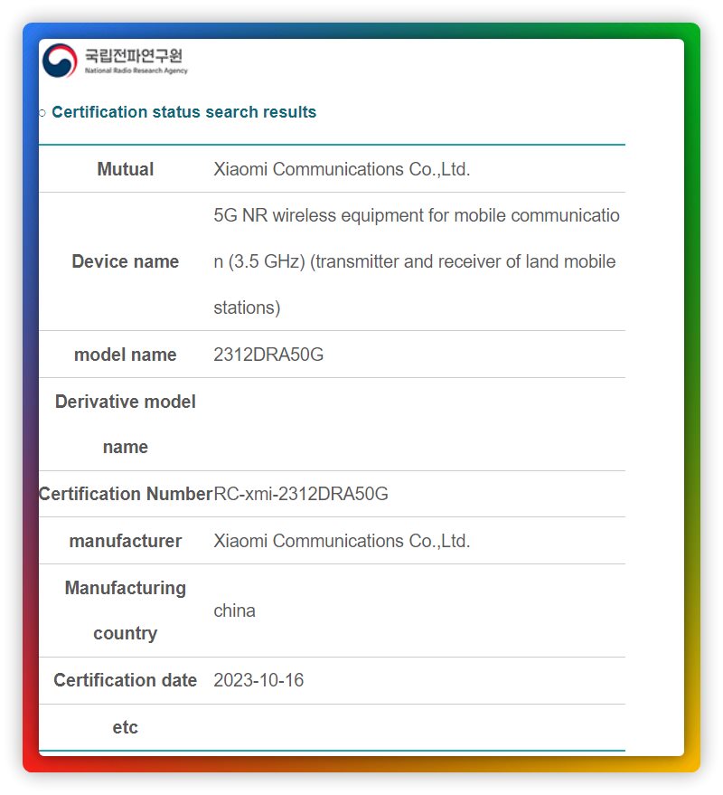723x795 pixels.
Task: Click the National Radio Research Agency logo emblem
Action: (x=60, y=61)
